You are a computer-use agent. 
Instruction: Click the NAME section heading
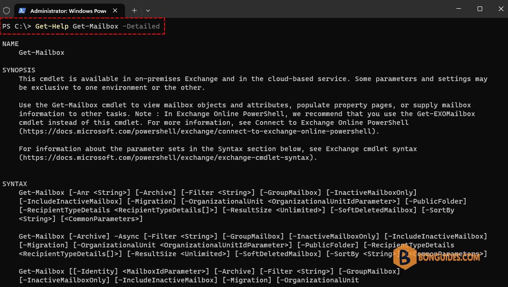(10, 44)
